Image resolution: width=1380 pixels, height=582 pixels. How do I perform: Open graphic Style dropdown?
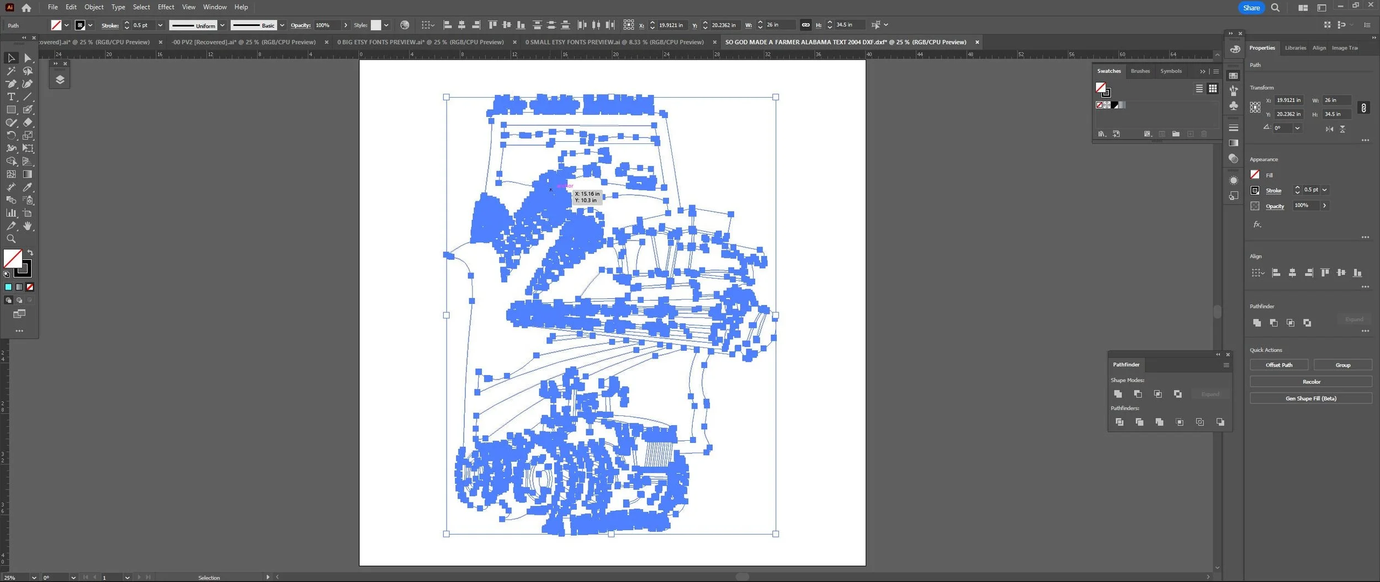coord(386,25)
